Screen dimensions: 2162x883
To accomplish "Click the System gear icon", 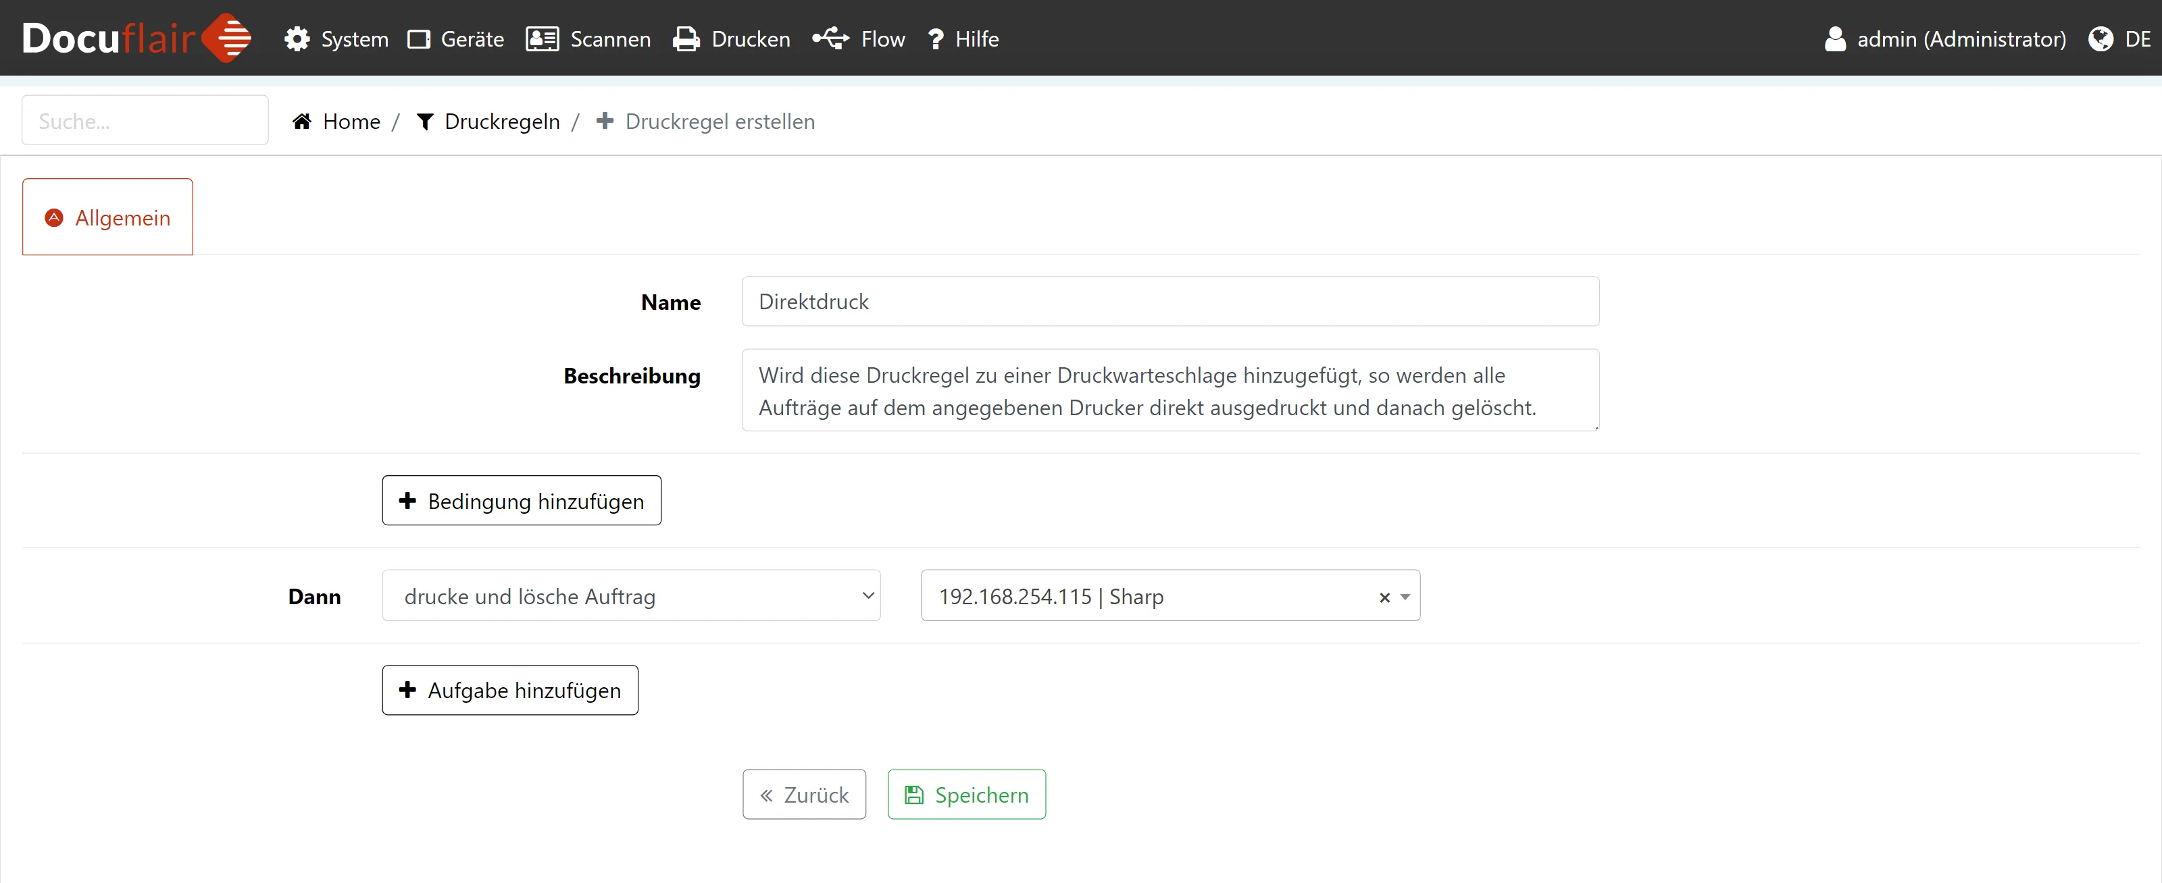I will (x=297, y=39).
